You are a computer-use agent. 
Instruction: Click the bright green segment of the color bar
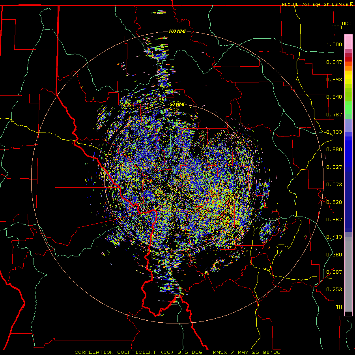[348, 108]
